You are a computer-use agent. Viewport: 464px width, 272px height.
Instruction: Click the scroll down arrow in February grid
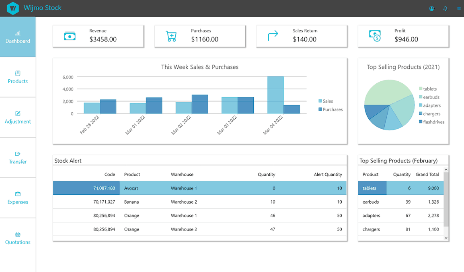[446, 238]
